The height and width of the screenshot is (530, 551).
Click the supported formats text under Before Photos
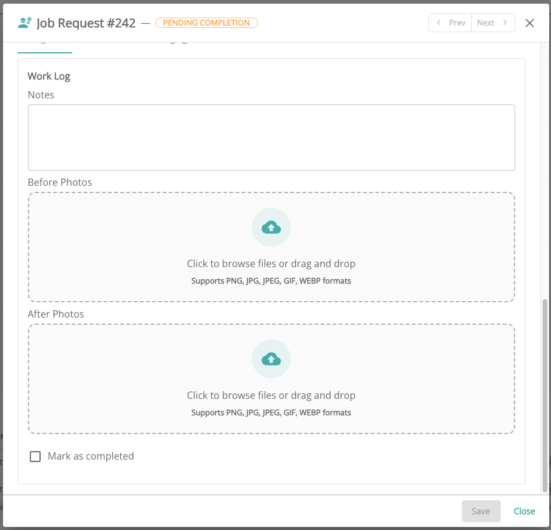coord(271,281)
